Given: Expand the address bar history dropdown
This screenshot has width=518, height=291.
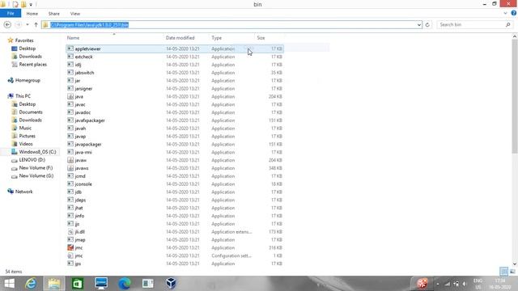Looking at the screenshot, I should pyautogui.click(x=419, y=25).
